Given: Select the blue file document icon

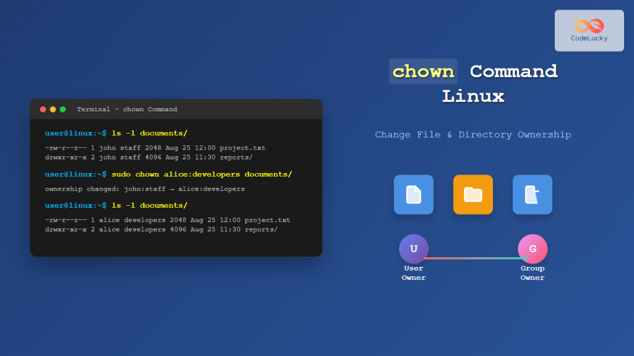Looking at the screenshot, I should [414, 194].
